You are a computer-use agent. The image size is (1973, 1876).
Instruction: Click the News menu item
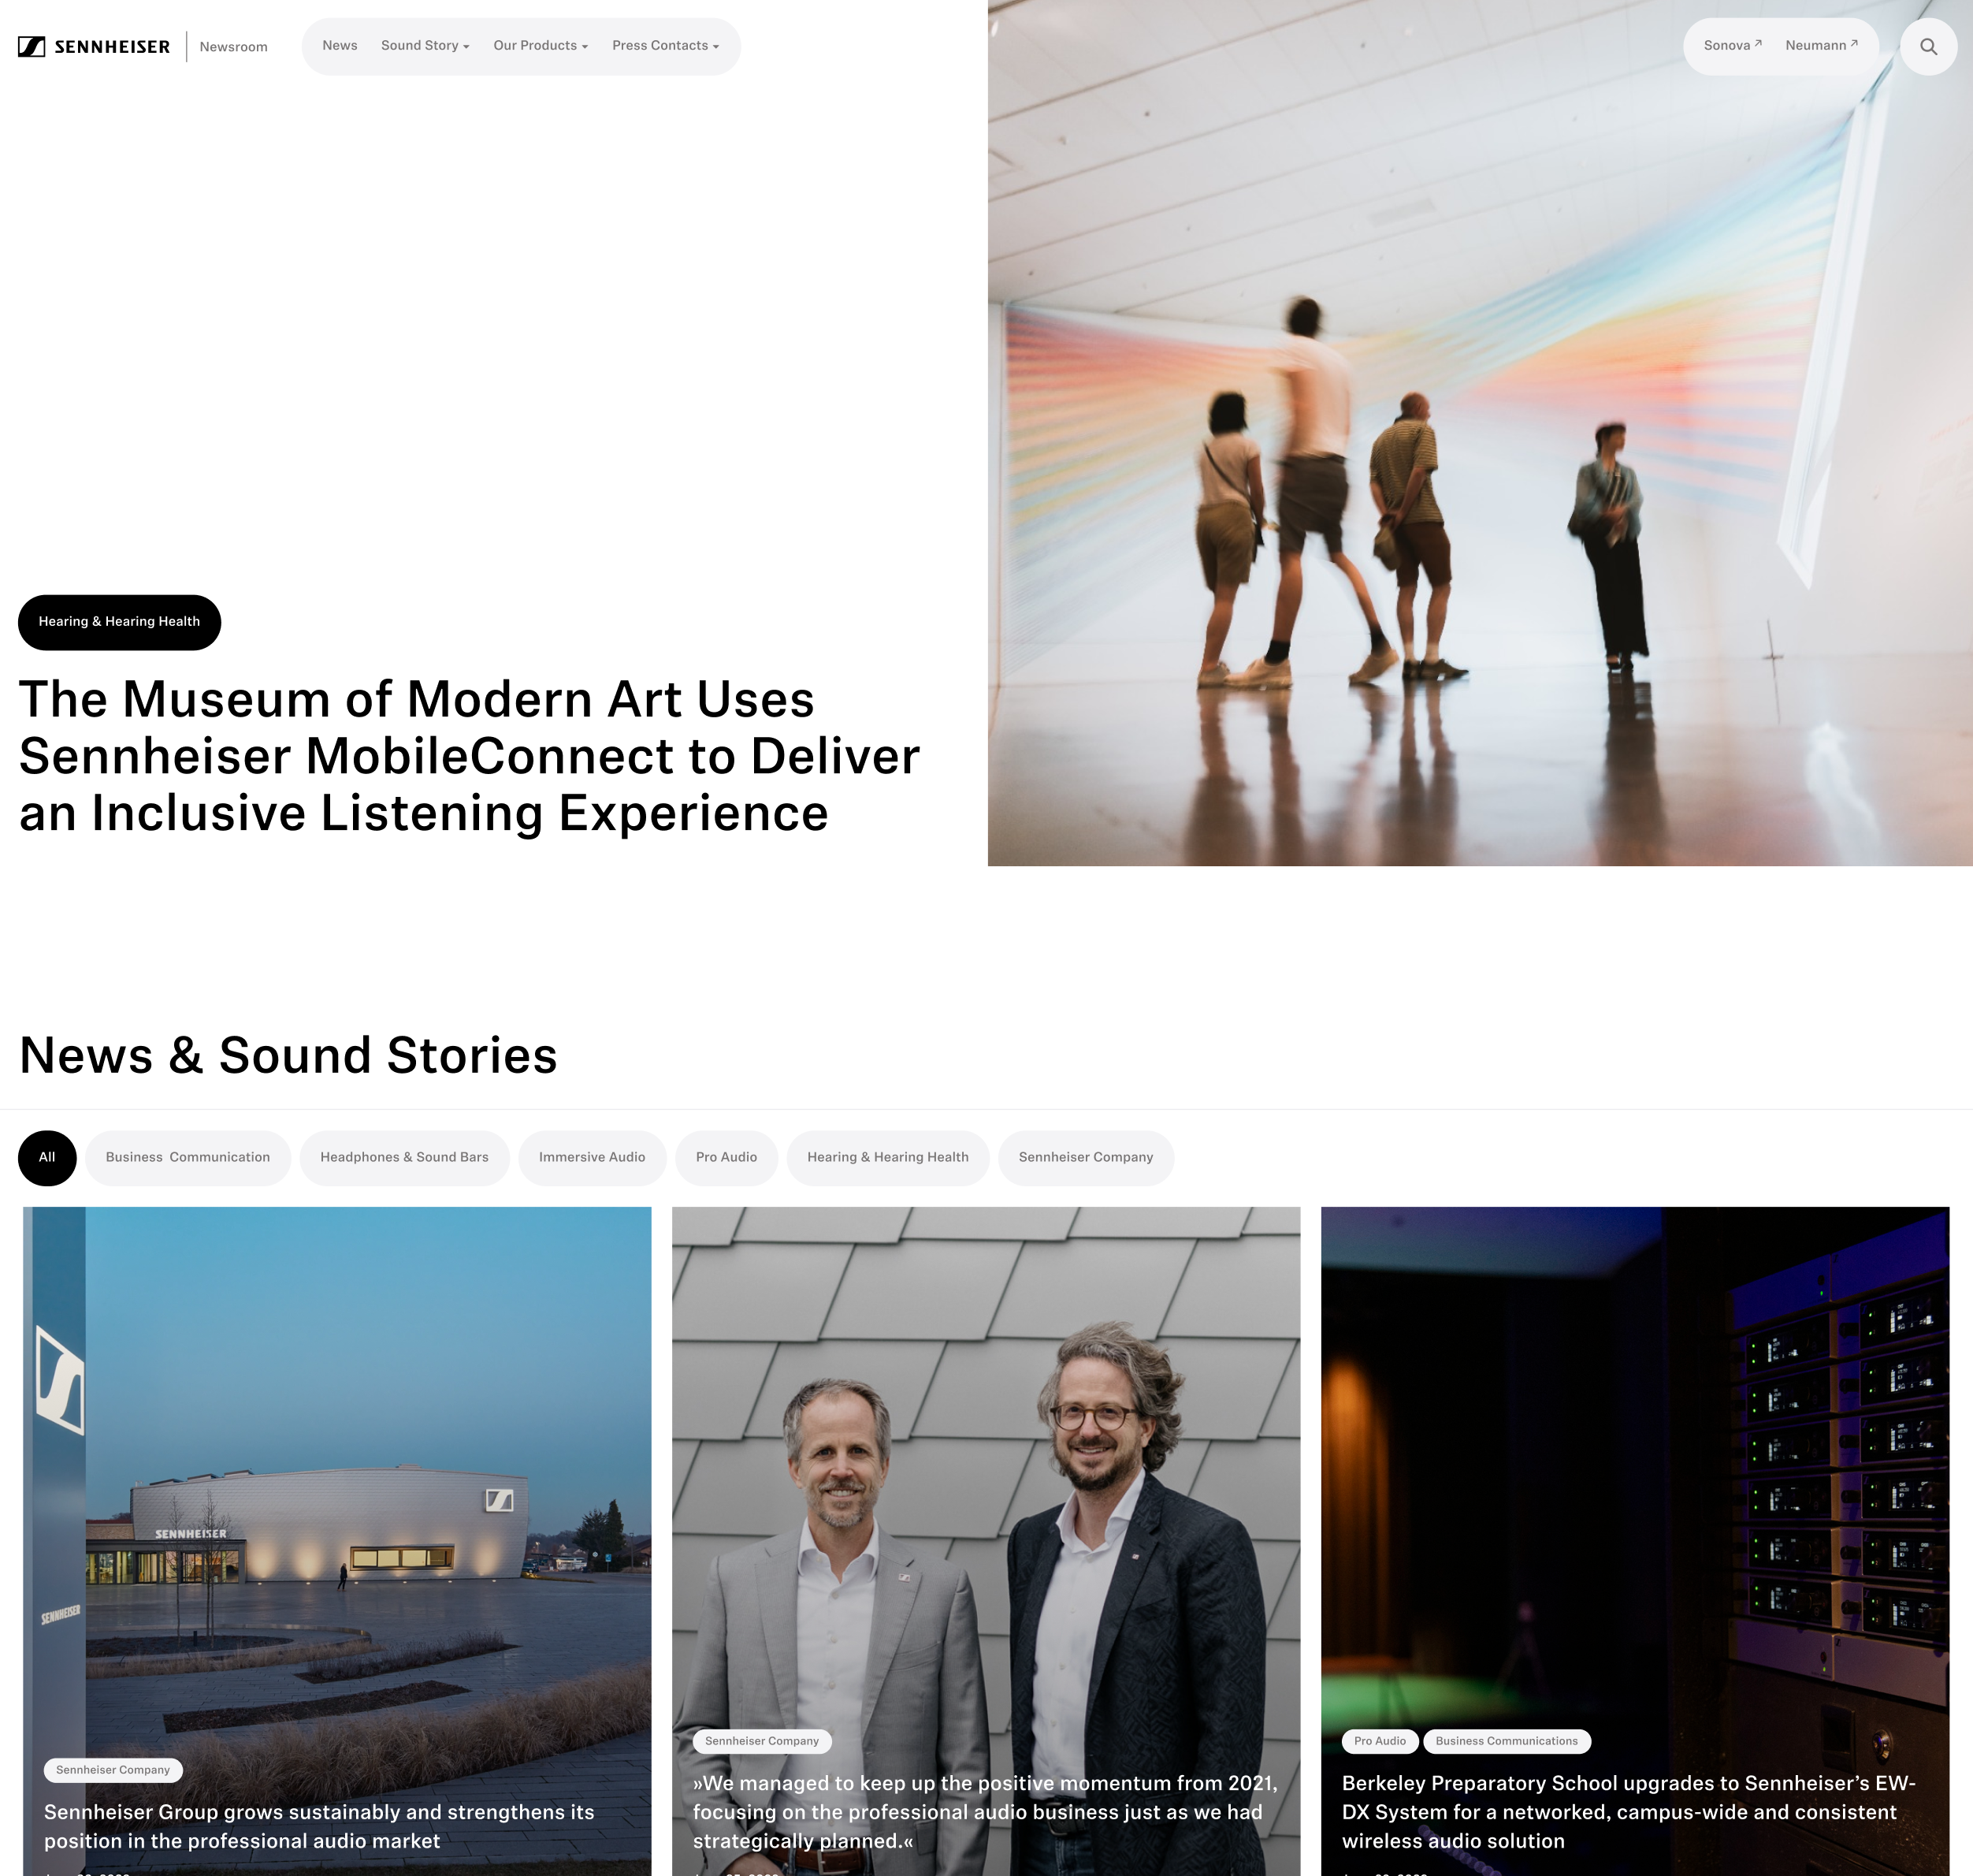[x=338, y=46]
